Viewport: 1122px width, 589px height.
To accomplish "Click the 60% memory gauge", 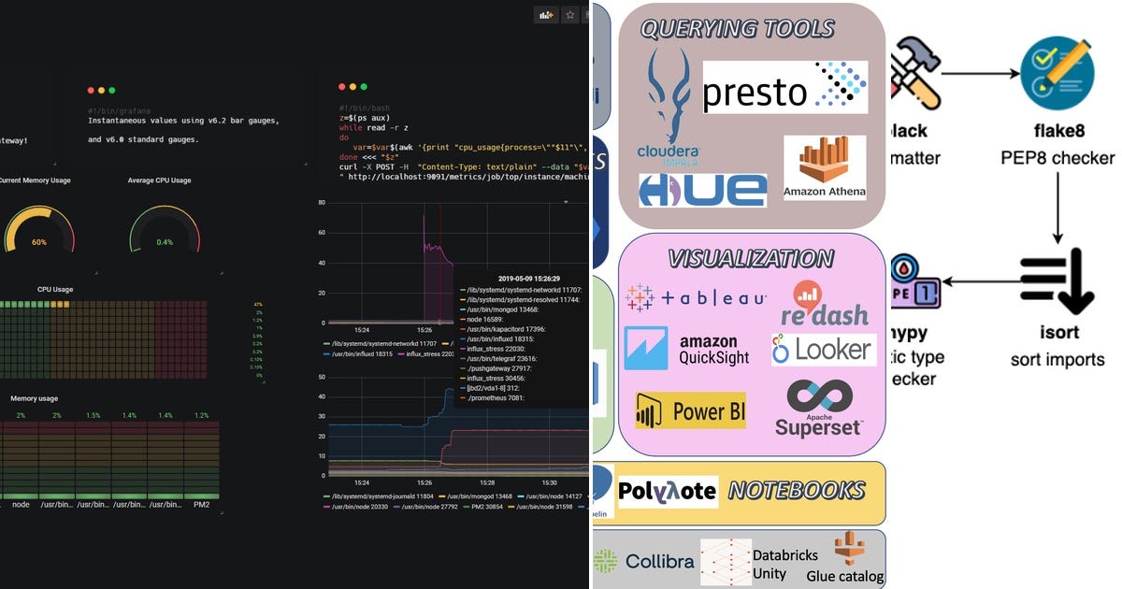I will pos(39,229).
